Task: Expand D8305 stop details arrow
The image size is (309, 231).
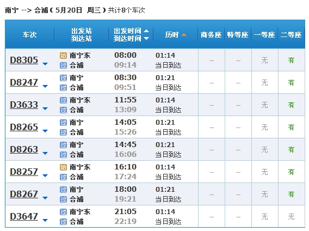Action: pyautogui.click(x=45, y=64)
